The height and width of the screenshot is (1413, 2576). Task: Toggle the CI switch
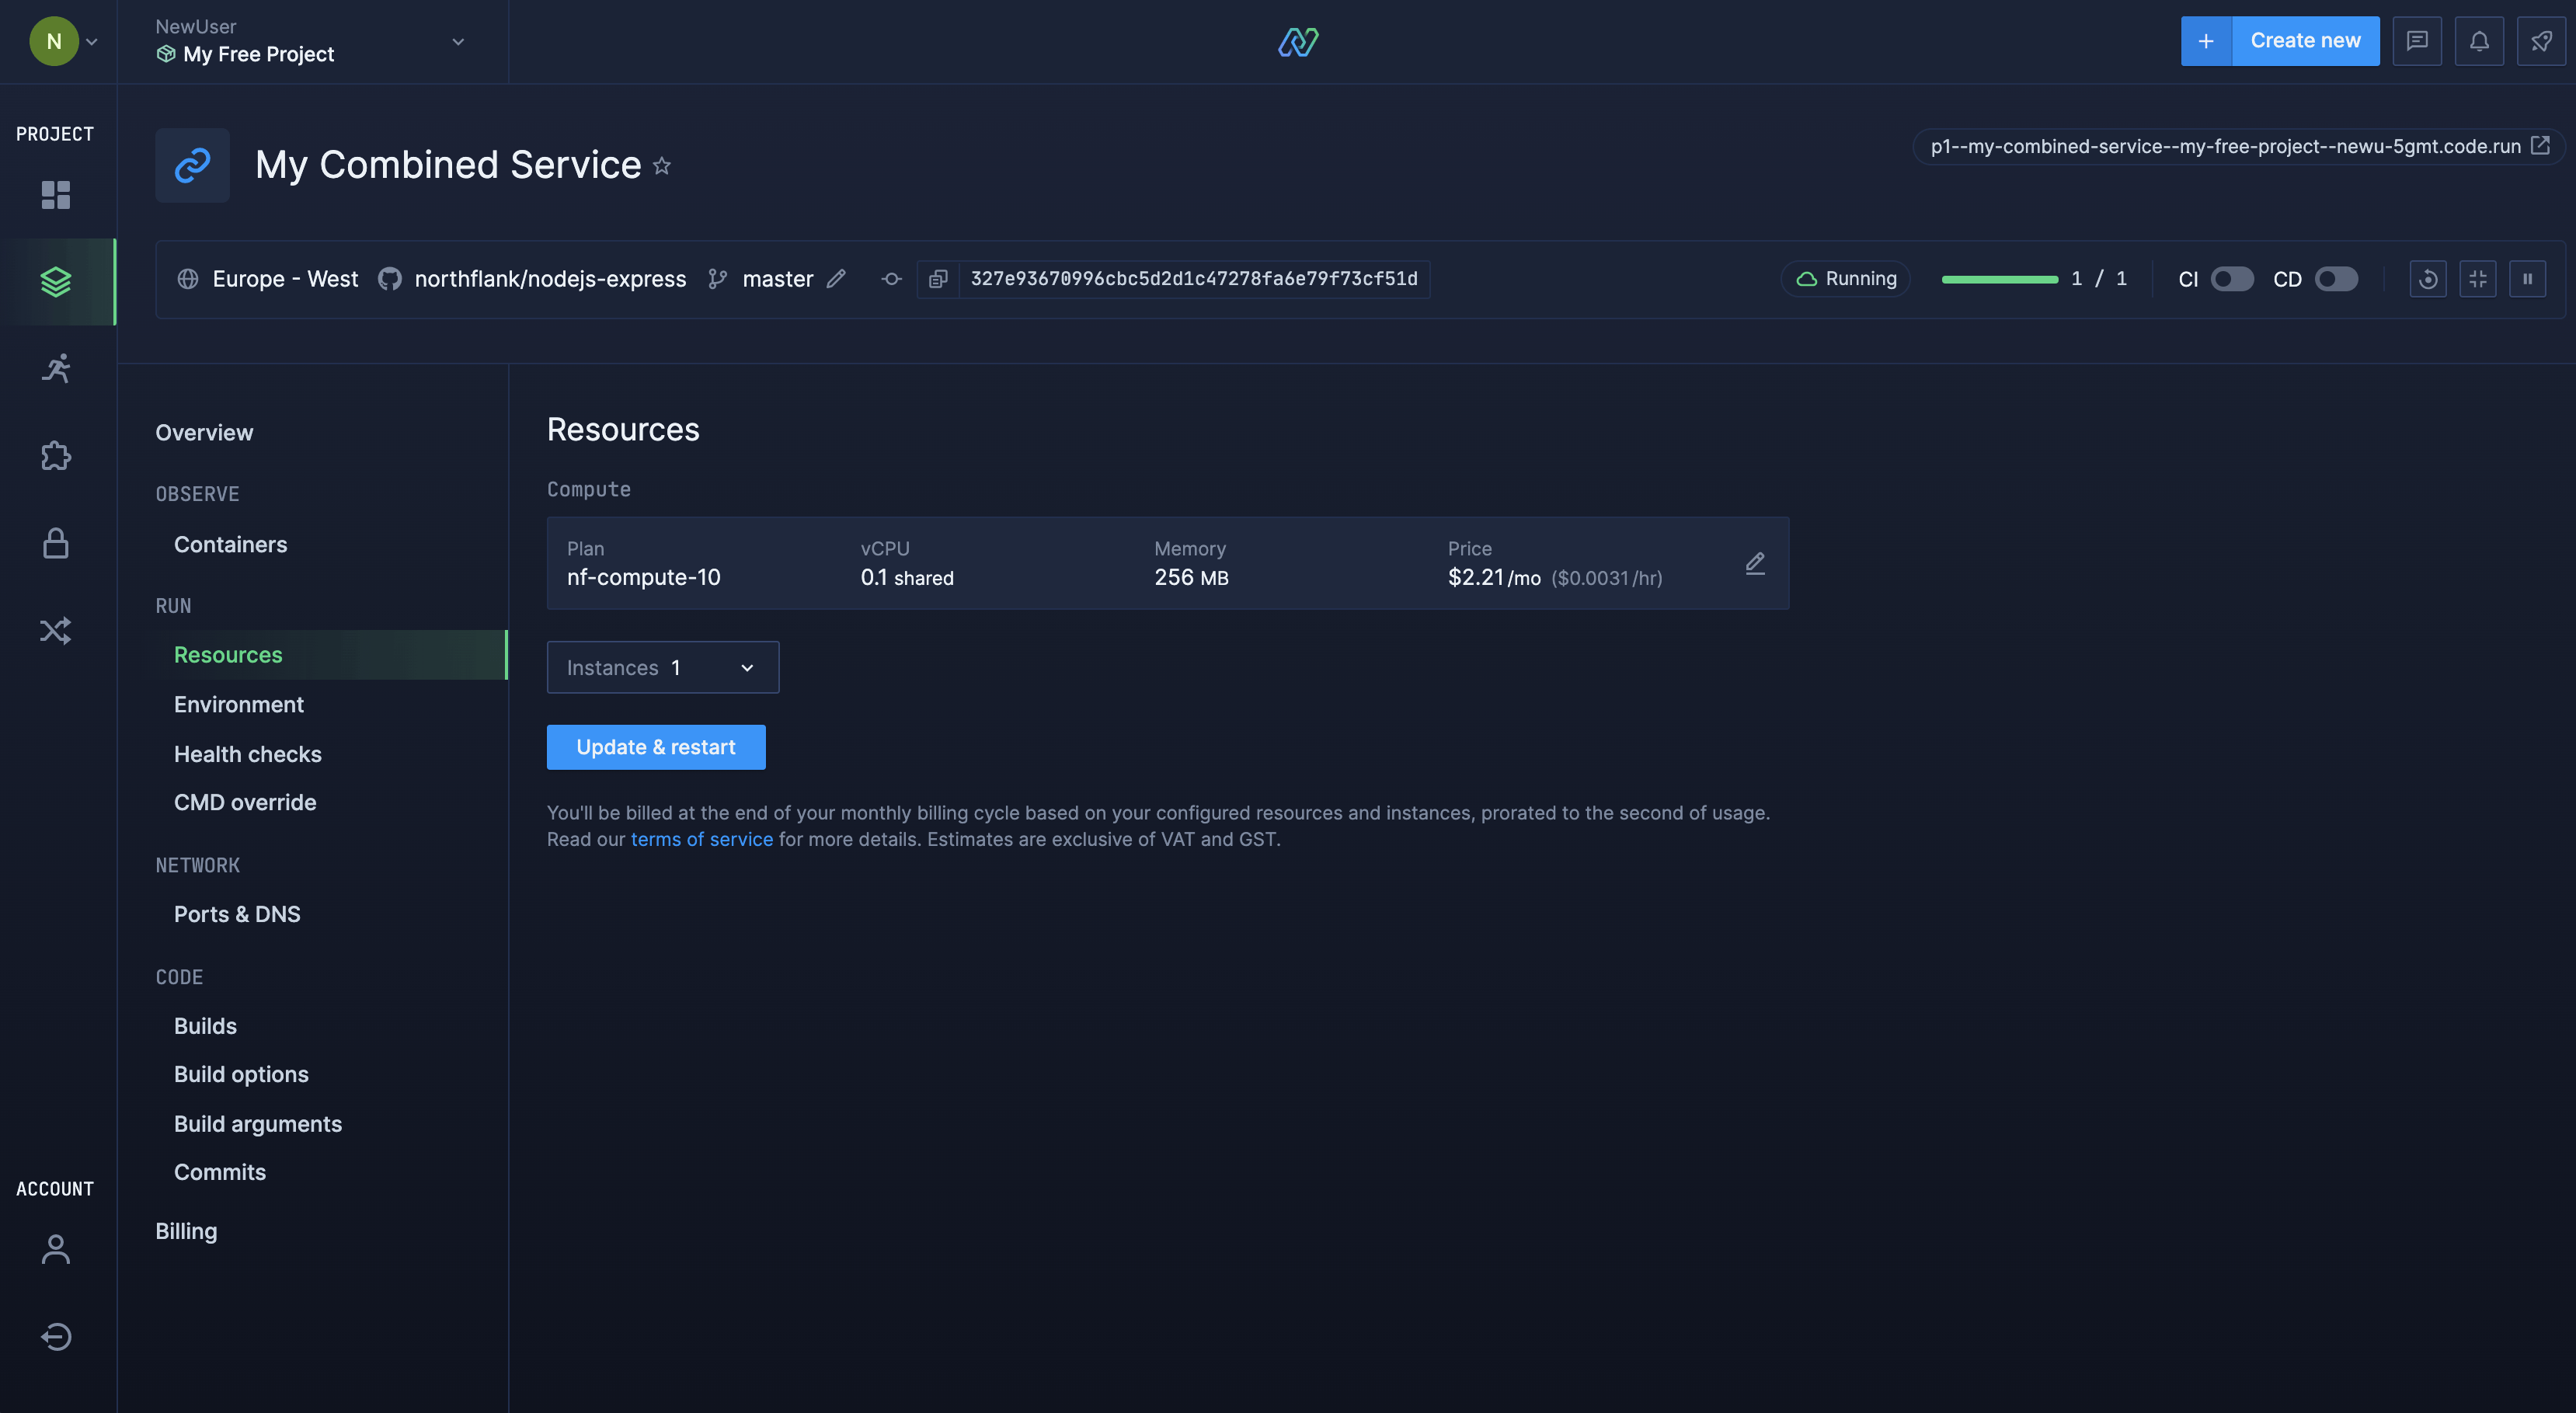coord(2232,279)
